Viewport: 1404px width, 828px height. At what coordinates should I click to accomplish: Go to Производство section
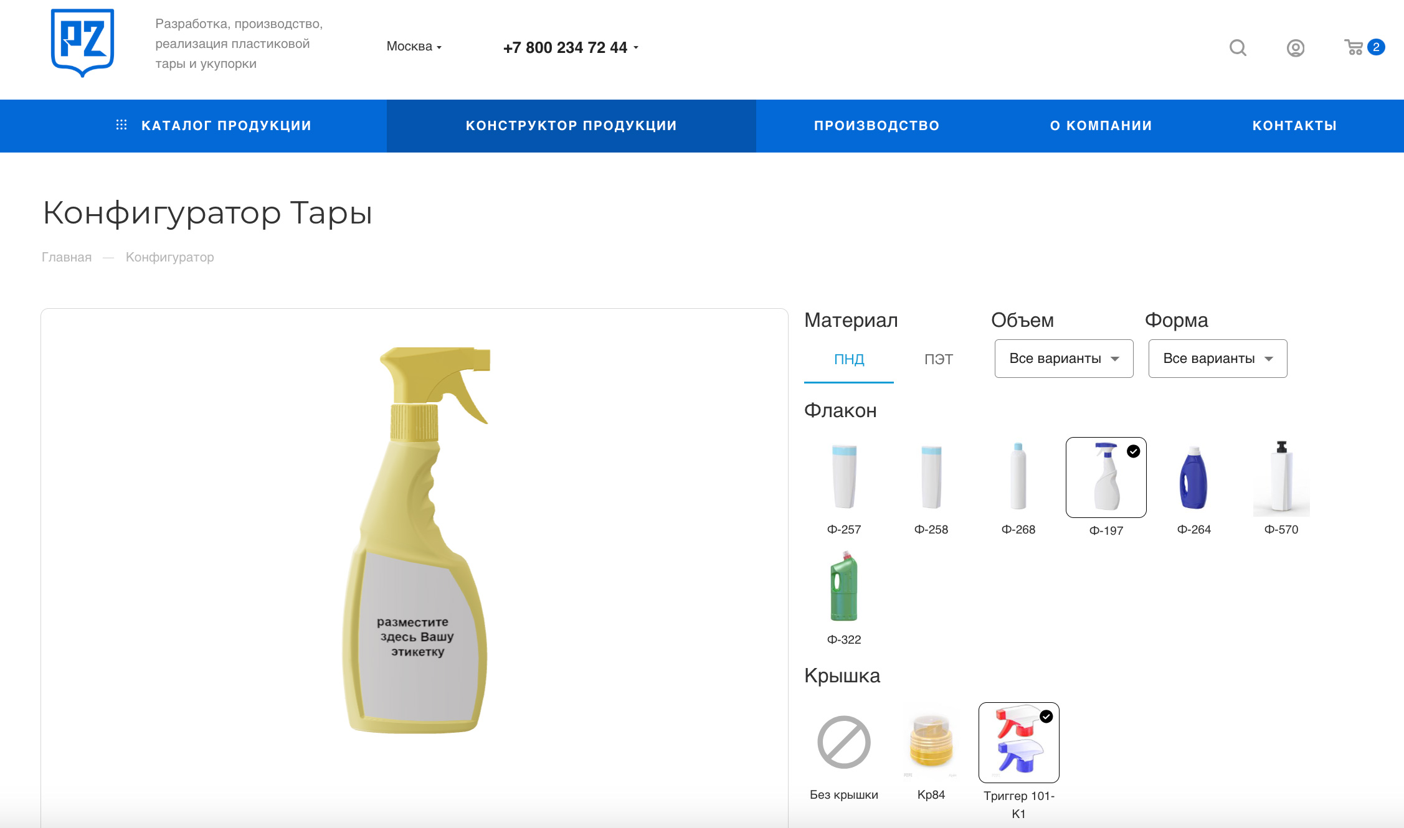point(876,126)
